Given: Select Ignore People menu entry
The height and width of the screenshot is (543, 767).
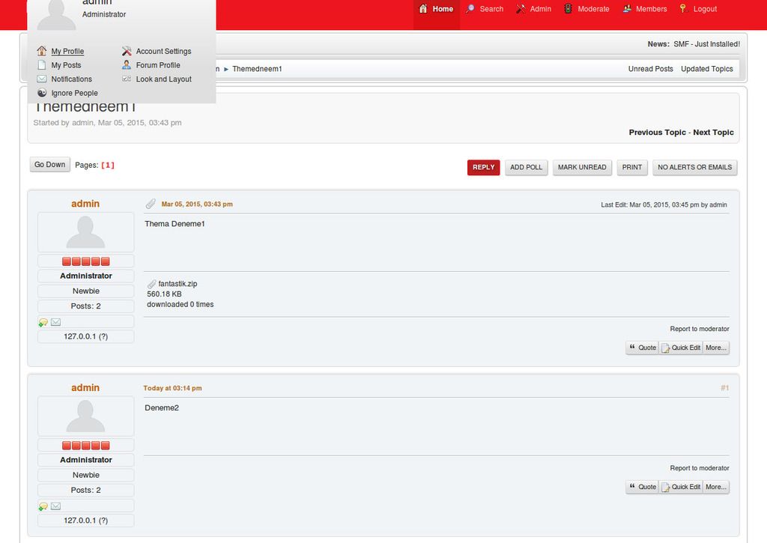Looking at the screenshot, I should pos(74,93).
